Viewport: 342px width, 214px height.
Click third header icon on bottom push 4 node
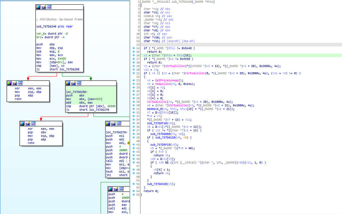click(x=122, y=189)
